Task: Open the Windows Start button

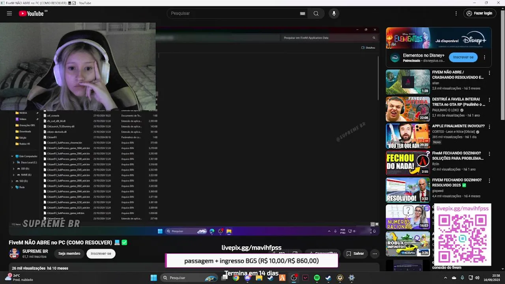Action: point(153,278)
